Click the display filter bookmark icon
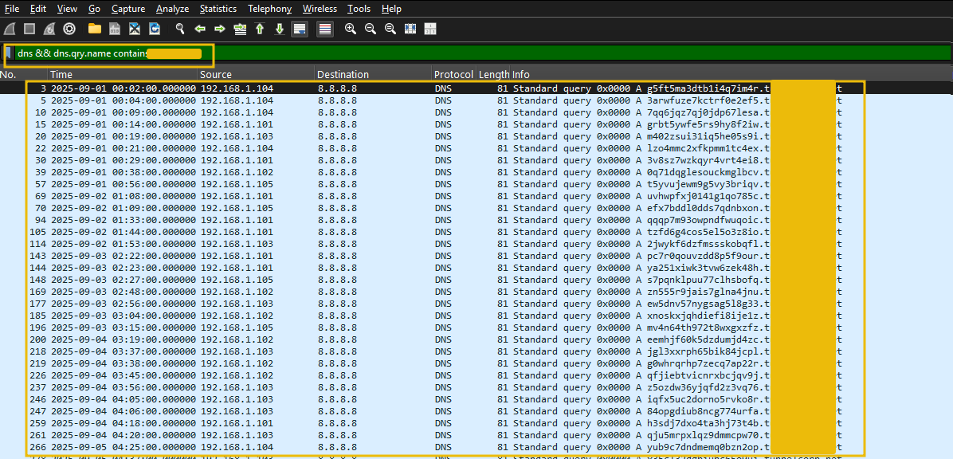The height and width of the screenshot is (459, 953). click(10, 53)
